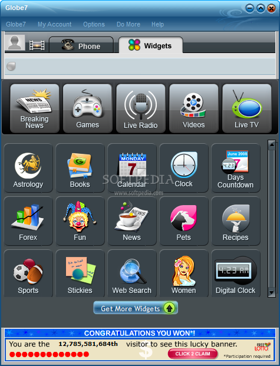Screen dimensions: 280x366
Task: Open the My Account menu
Action: [x=55, y=24]
